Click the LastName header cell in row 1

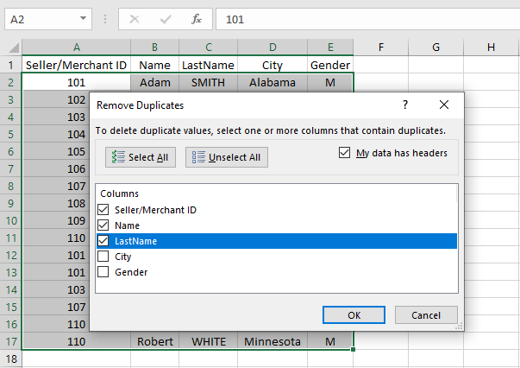click(x=209, y=65)
